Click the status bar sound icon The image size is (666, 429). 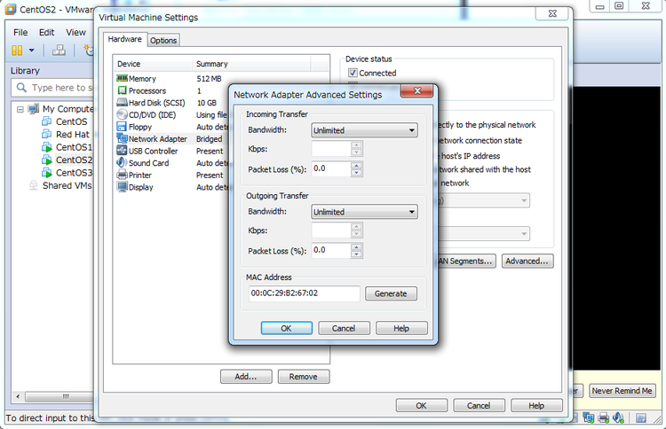pos(618,417)
